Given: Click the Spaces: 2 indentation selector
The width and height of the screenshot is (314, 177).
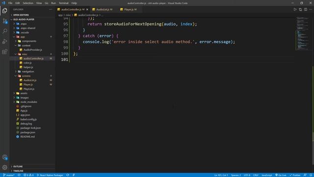Looking at the screenshot, I should [236, 175].
